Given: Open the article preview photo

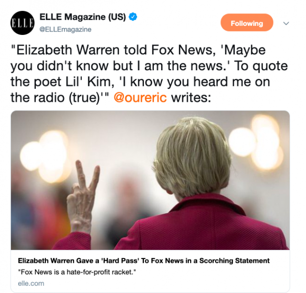Looking at the screenshot, I should 150,180.
